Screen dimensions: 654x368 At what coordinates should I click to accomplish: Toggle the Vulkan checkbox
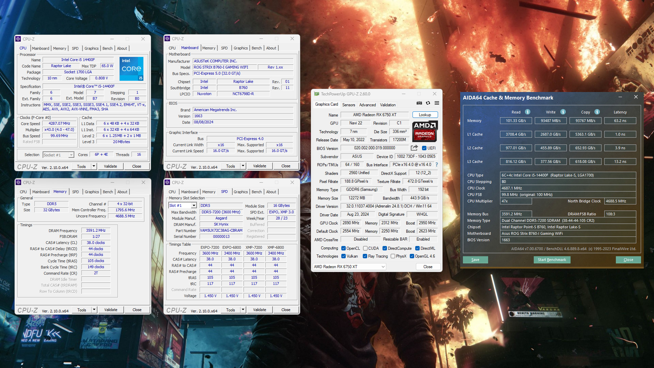[344, 256]
